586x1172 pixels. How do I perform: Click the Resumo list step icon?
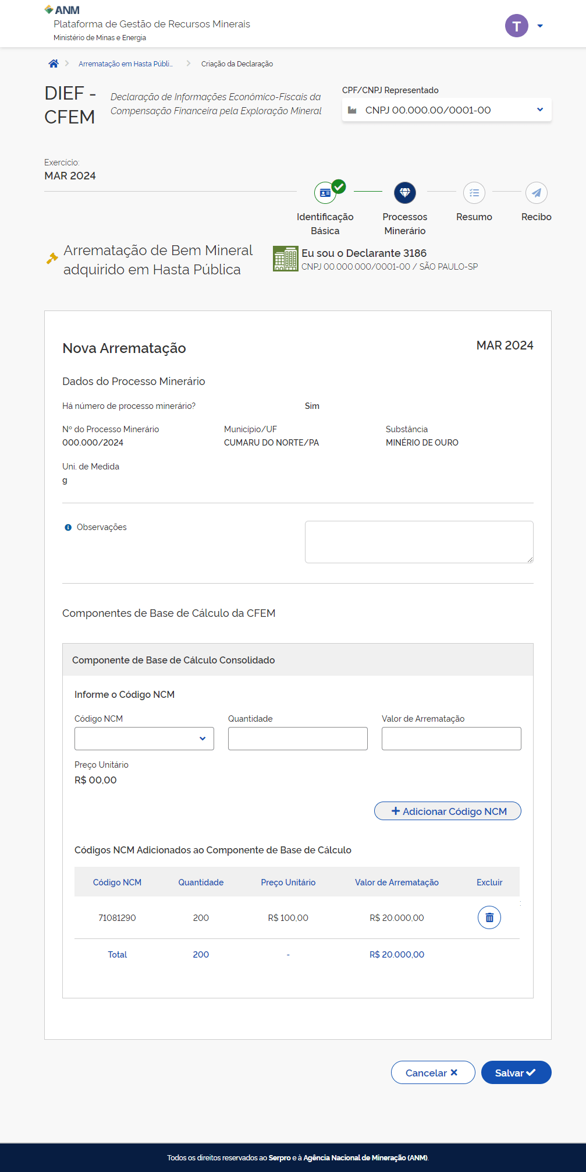coord(474,193)
